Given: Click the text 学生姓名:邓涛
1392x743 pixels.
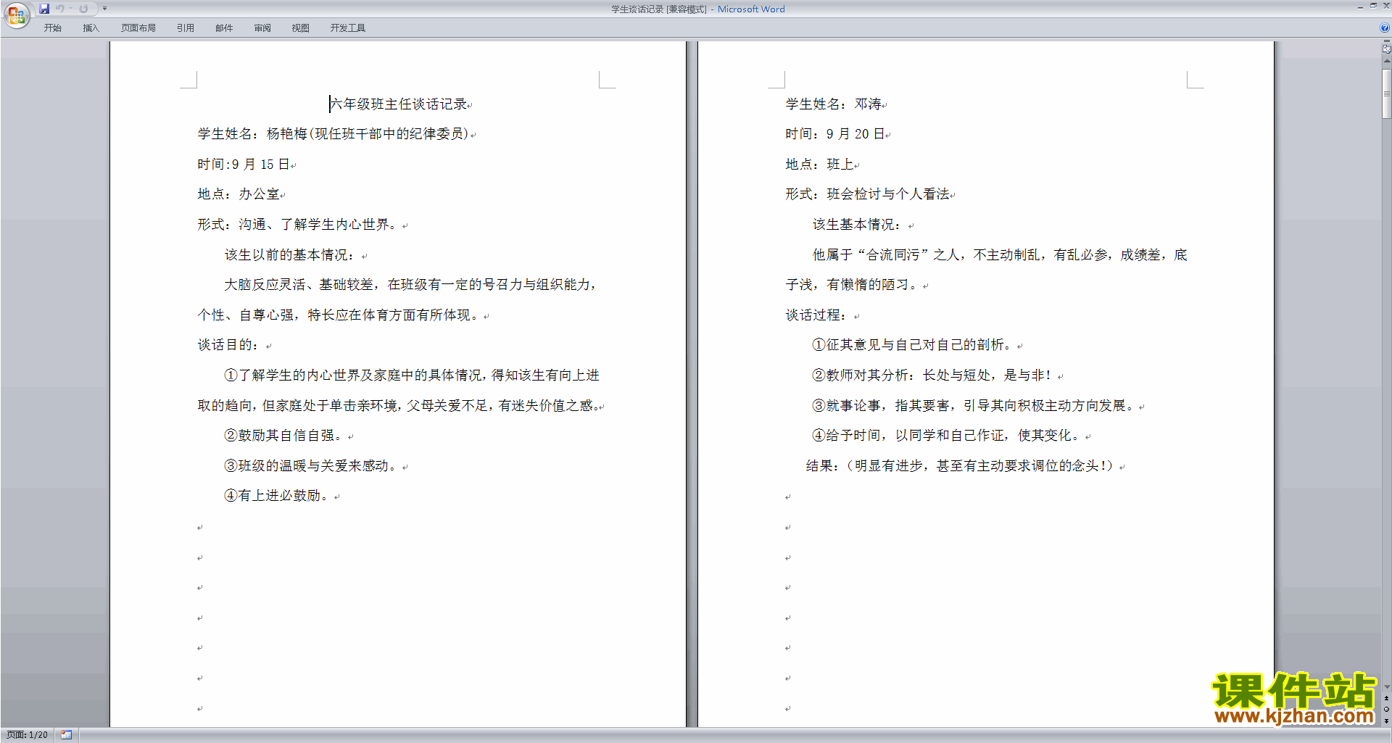Looking at the screenshot, I should coord(834,104).
